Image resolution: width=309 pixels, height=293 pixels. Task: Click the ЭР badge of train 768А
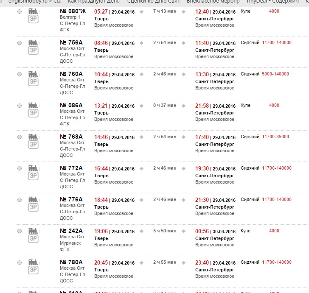33,145
